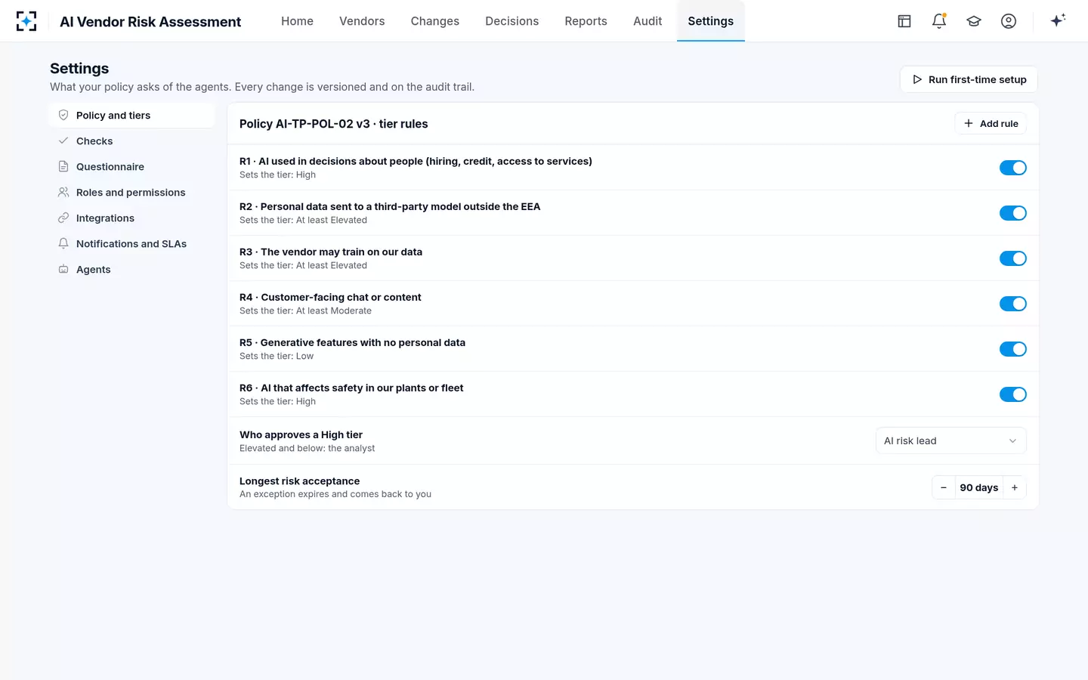Toggle rule R2 personal data outside the EEA

(1012, 213)
